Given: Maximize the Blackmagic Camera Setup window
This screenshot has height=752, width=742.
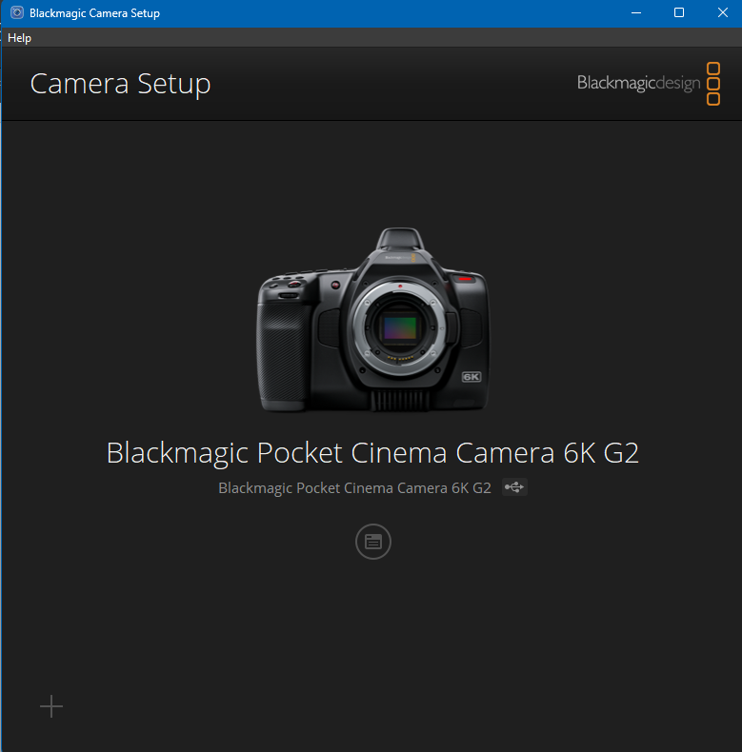Looking at the screenshot, I should (678, 13).
